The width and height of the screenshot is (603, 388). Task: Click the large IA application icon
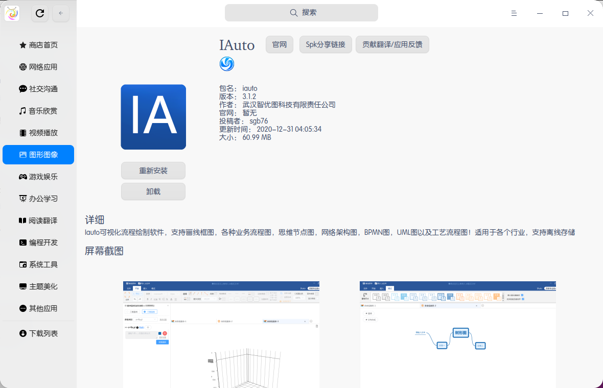tap(153, 117)
